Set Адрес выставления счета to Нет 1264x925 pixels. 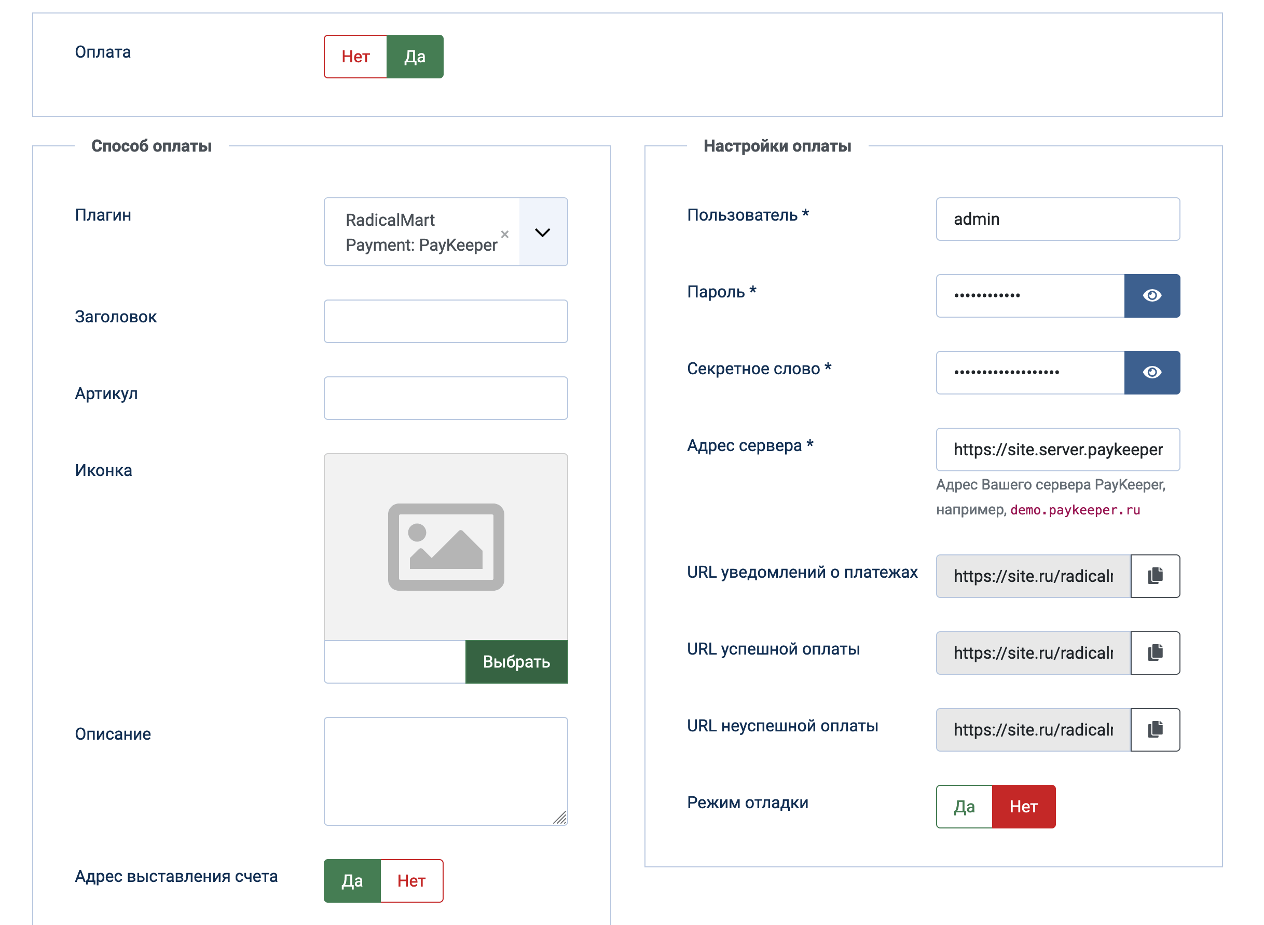411,881
